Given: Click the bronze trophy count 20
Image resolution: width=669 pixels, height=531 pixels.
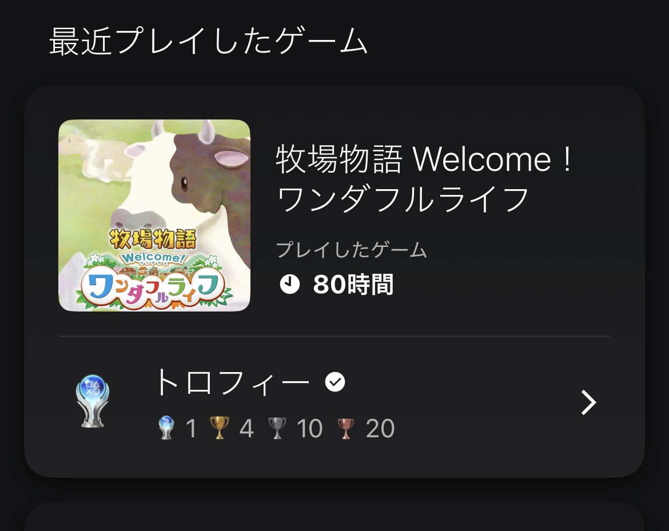Looking at the screenshot, I should coord(380,429).
